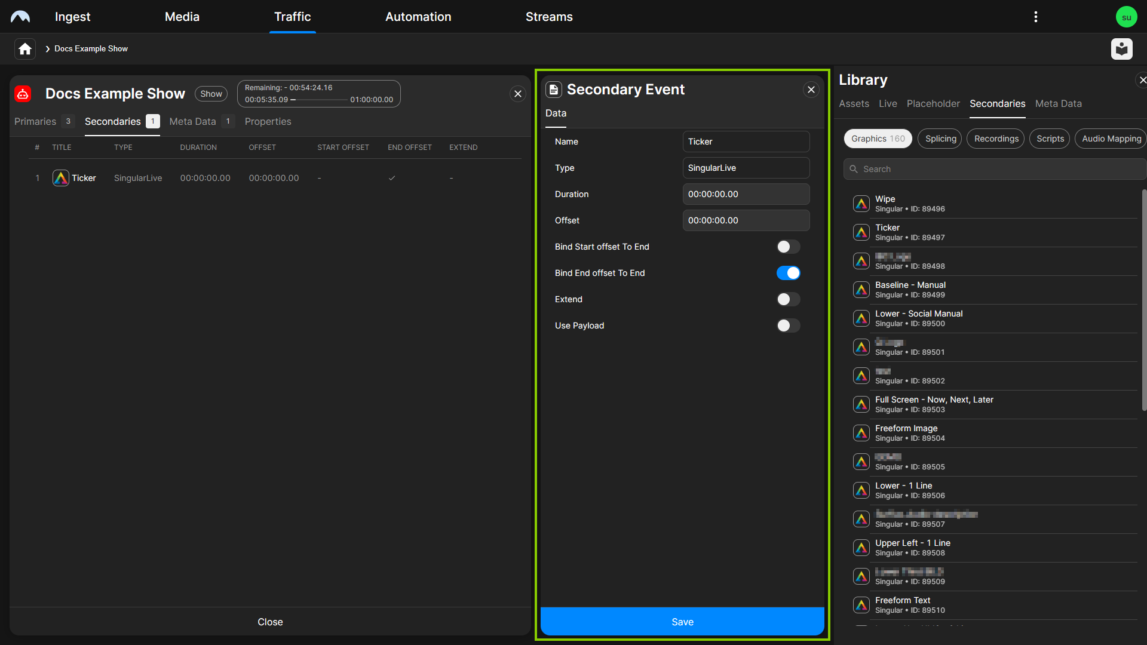Open the Type dropdown showing SingularLive
This screenshot has height=645, width=1147.
(x=746, y=168)
